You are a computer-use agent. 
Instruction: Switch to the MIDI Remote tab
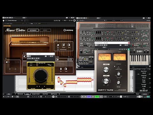(x=54, y=94)
